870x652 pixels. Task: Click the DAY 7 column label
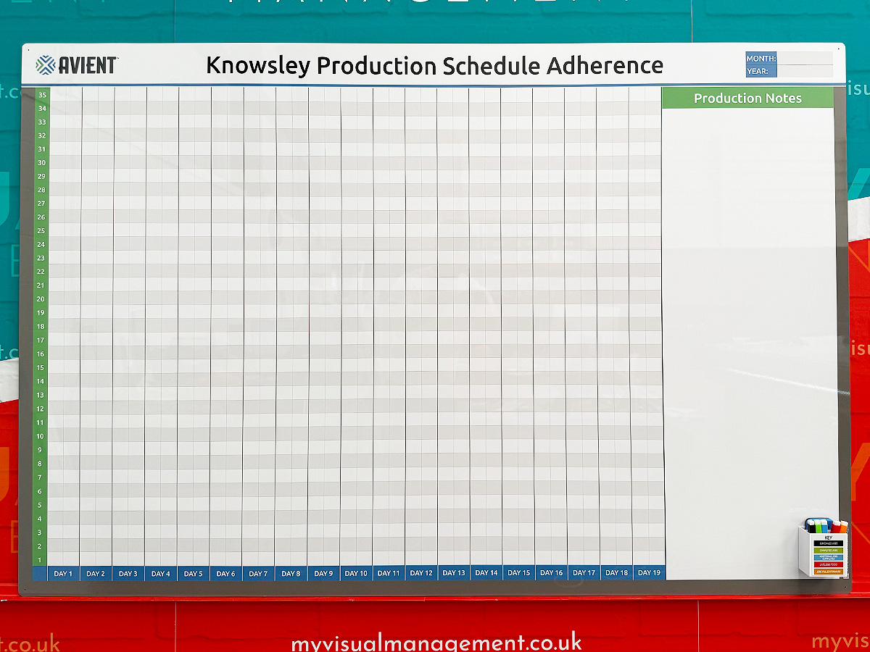tap(258, 574)
